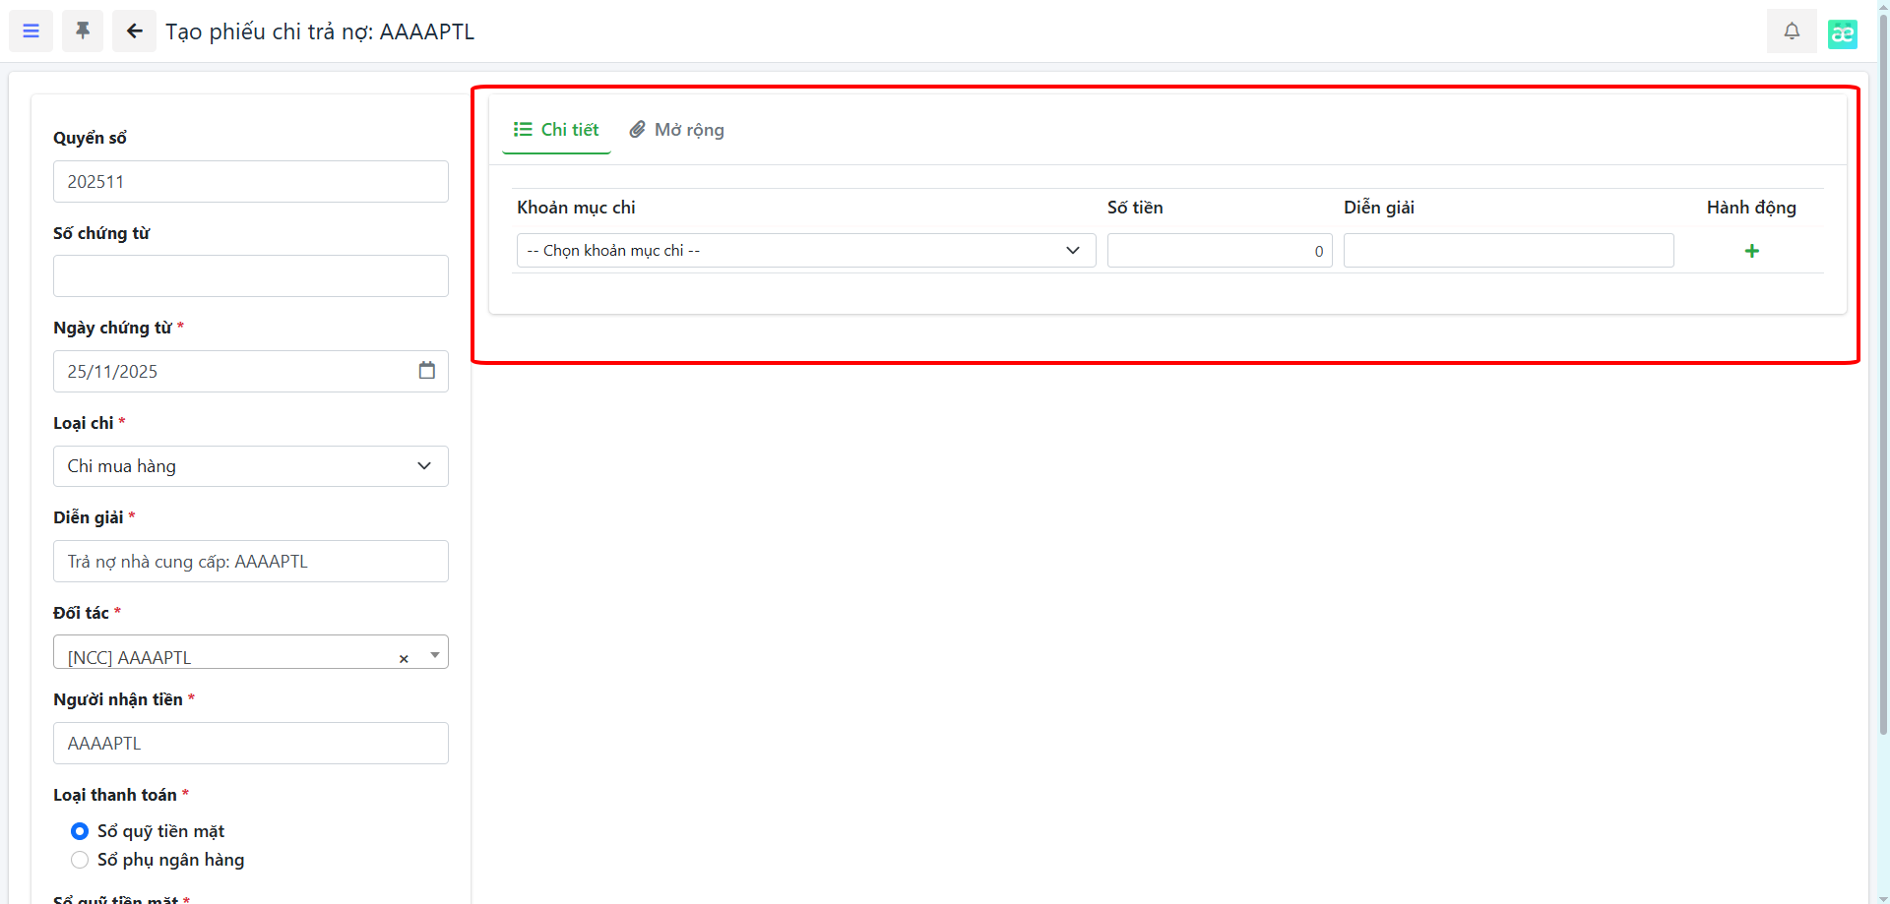Open the hamburger sidebar menu
This screenshot has height=904, width=1890.
(31, 31)
